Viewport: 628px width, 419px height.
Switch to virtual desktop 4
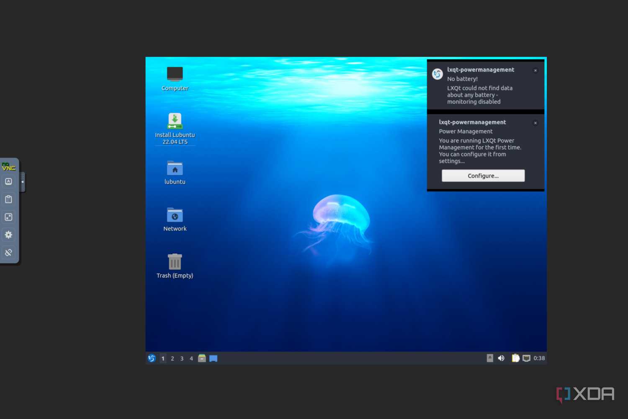191,358
